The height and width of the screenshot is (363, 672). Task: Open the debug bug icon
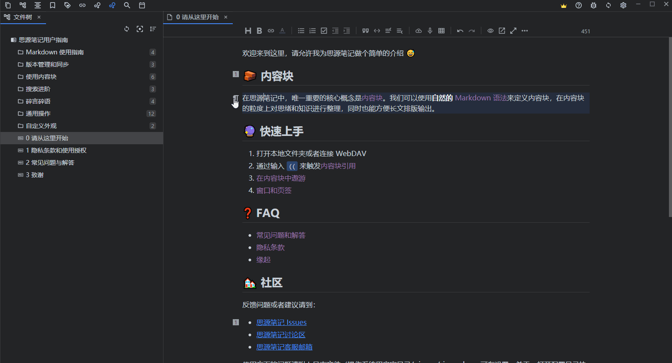coord(594,5)
